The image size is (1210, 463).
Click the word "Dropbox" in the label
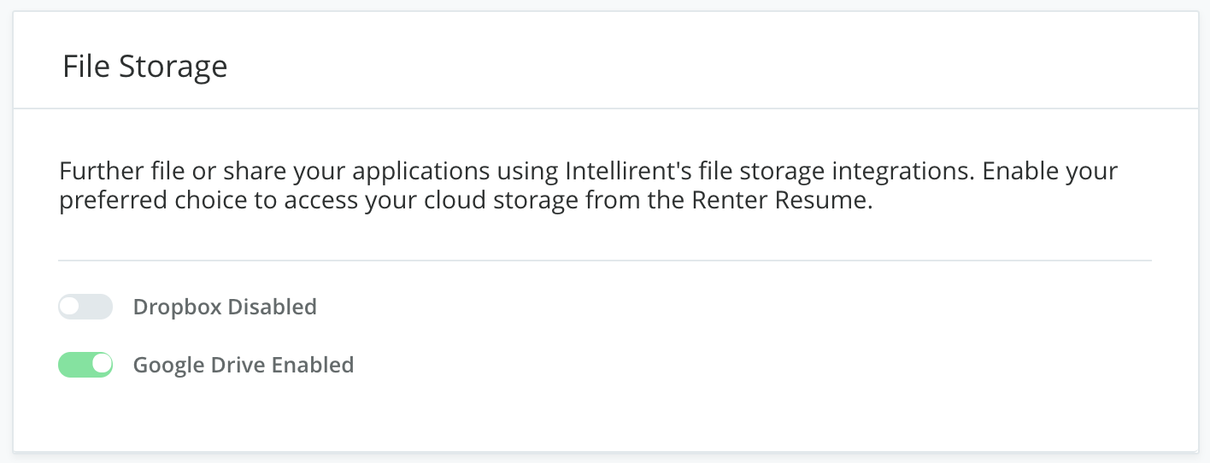[x=176, y=307]
